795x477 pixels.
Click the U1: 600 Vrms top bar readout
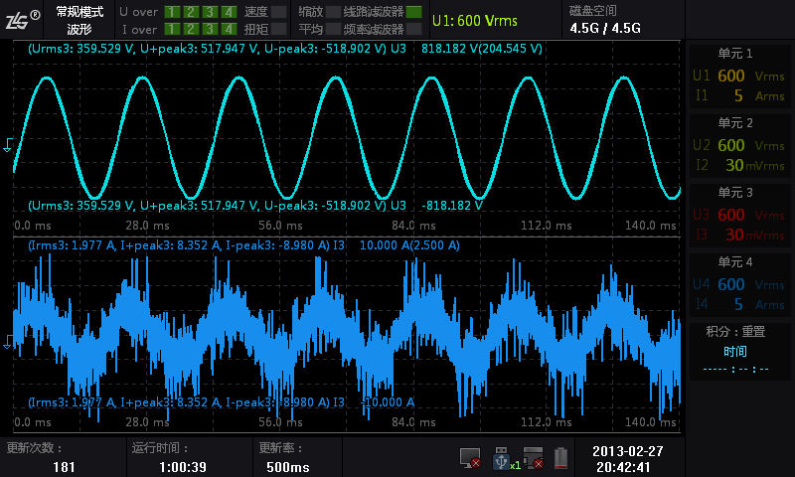(475, 21)
